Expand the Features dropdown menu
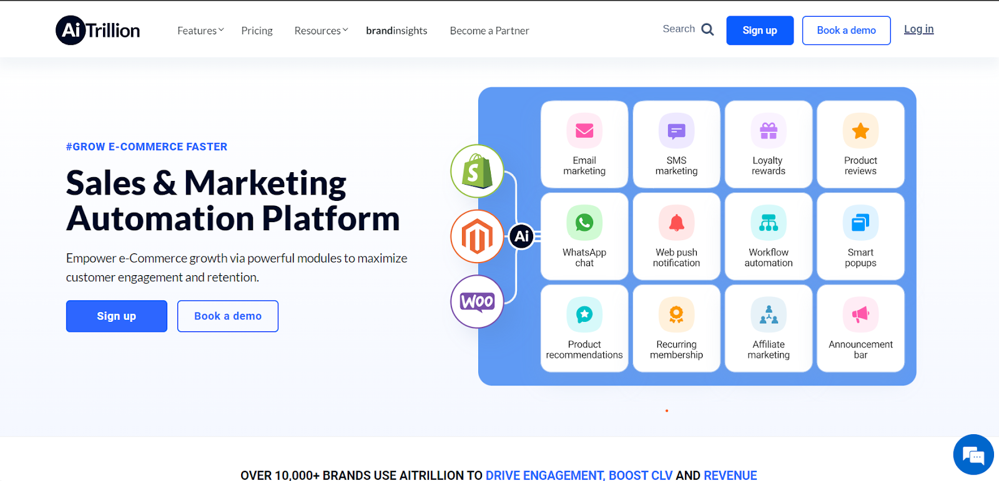999x481 pixels. tap(200, 31)
